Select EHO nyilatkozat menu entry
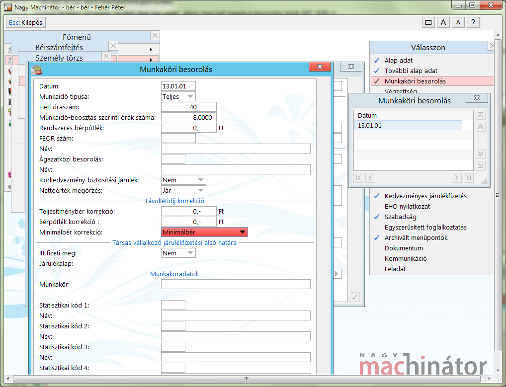This screenshot has width=506, height=387. pos(407,206)
